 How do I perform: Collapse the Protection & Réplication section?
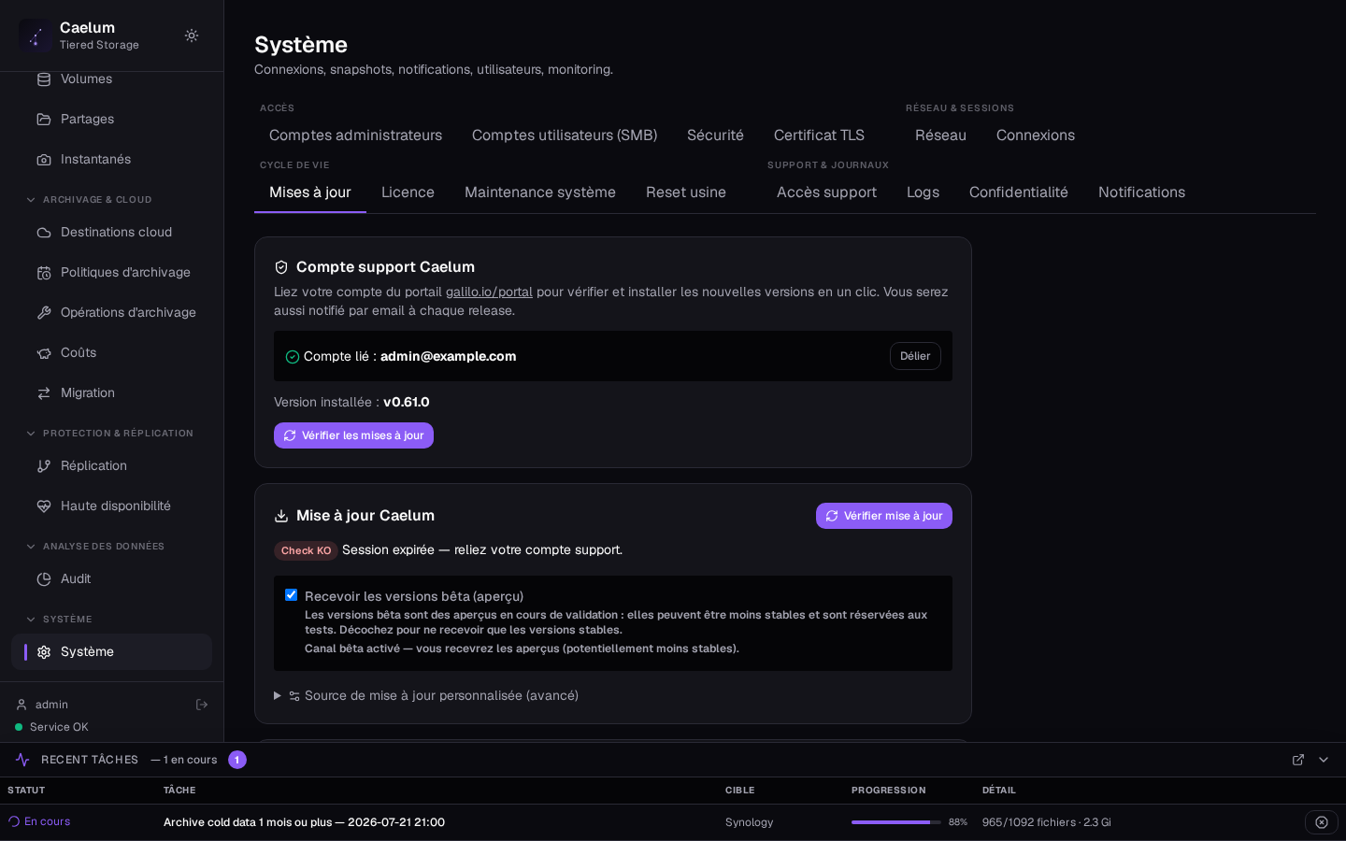click(31, 434)
